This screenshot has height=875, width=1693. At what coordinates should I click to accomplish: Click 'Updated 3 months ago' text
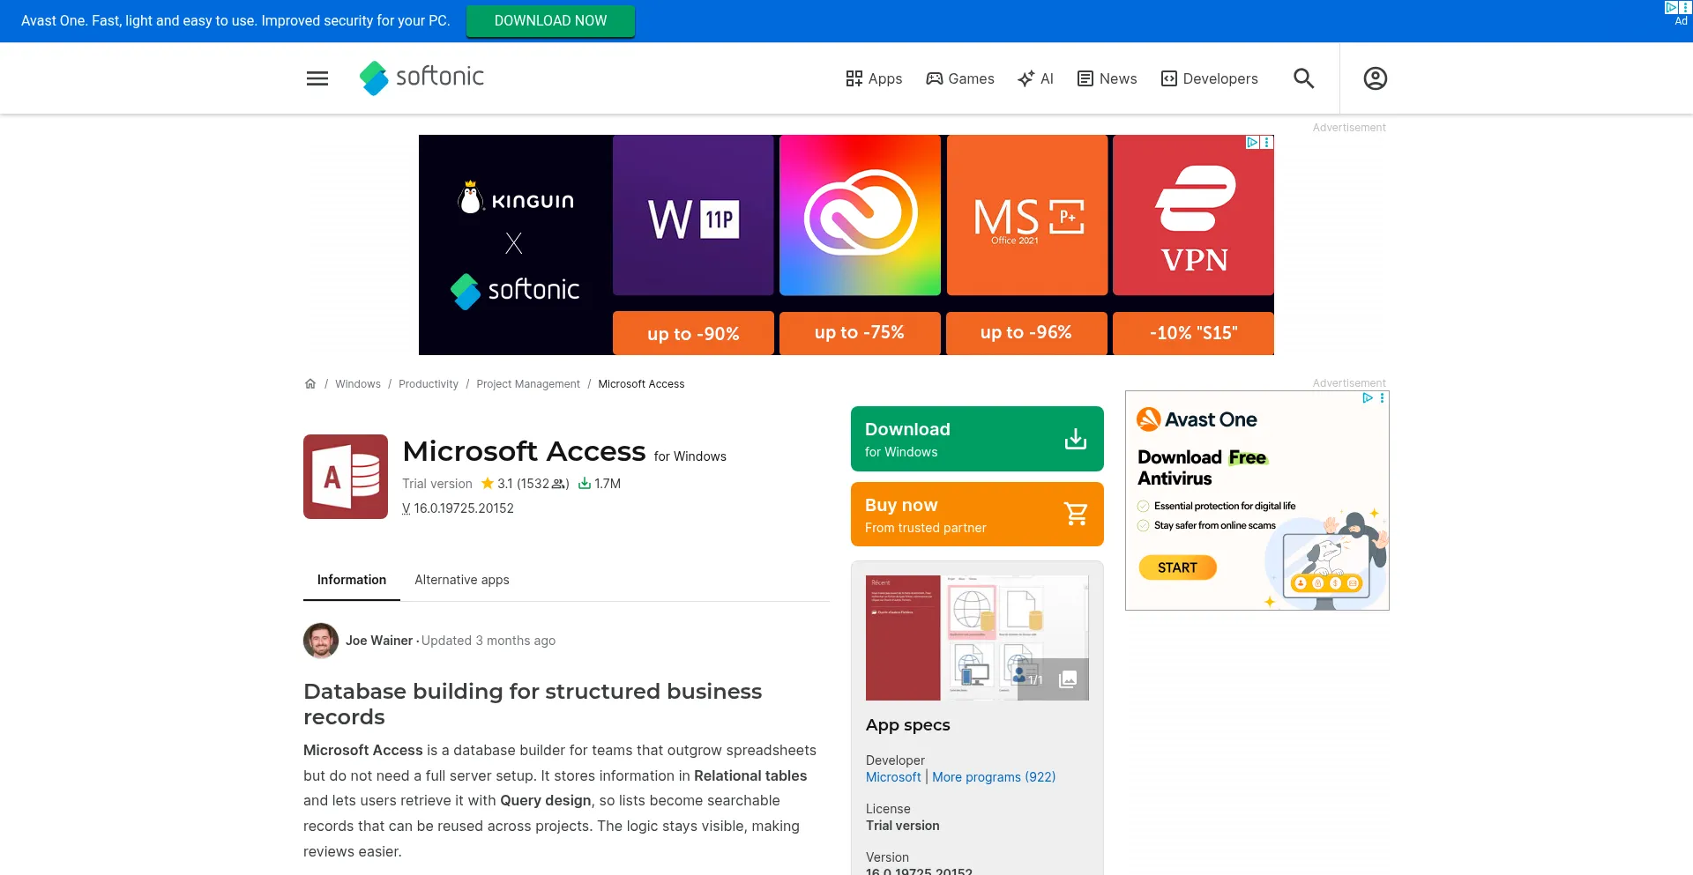point(489,641)
